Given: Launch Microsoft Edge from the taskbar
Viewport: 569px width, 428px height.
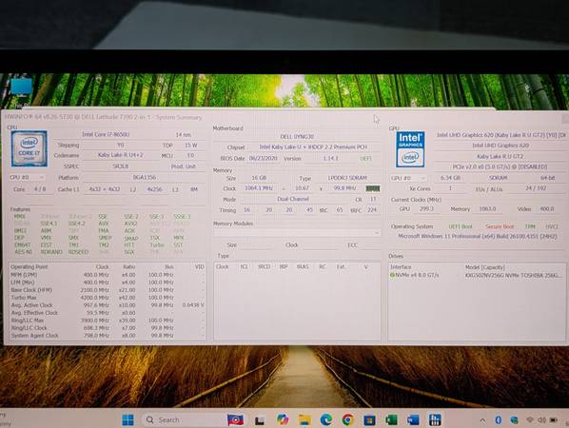Looking at the screenshot, I should [x=325, y=419].
